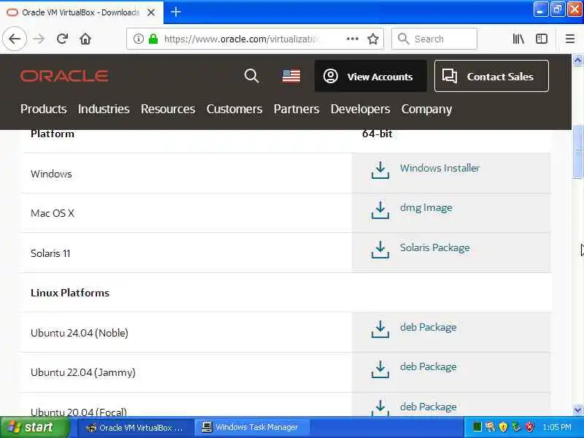Open the page actions three-dots menu
Screen dimensions: 584x438
353,39
